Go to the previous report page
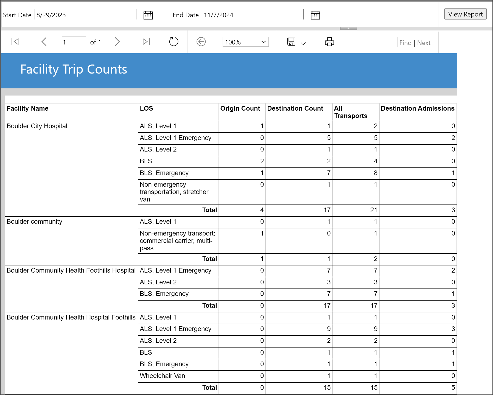Screen dimensions: 493x395 (x=44, y=42)
